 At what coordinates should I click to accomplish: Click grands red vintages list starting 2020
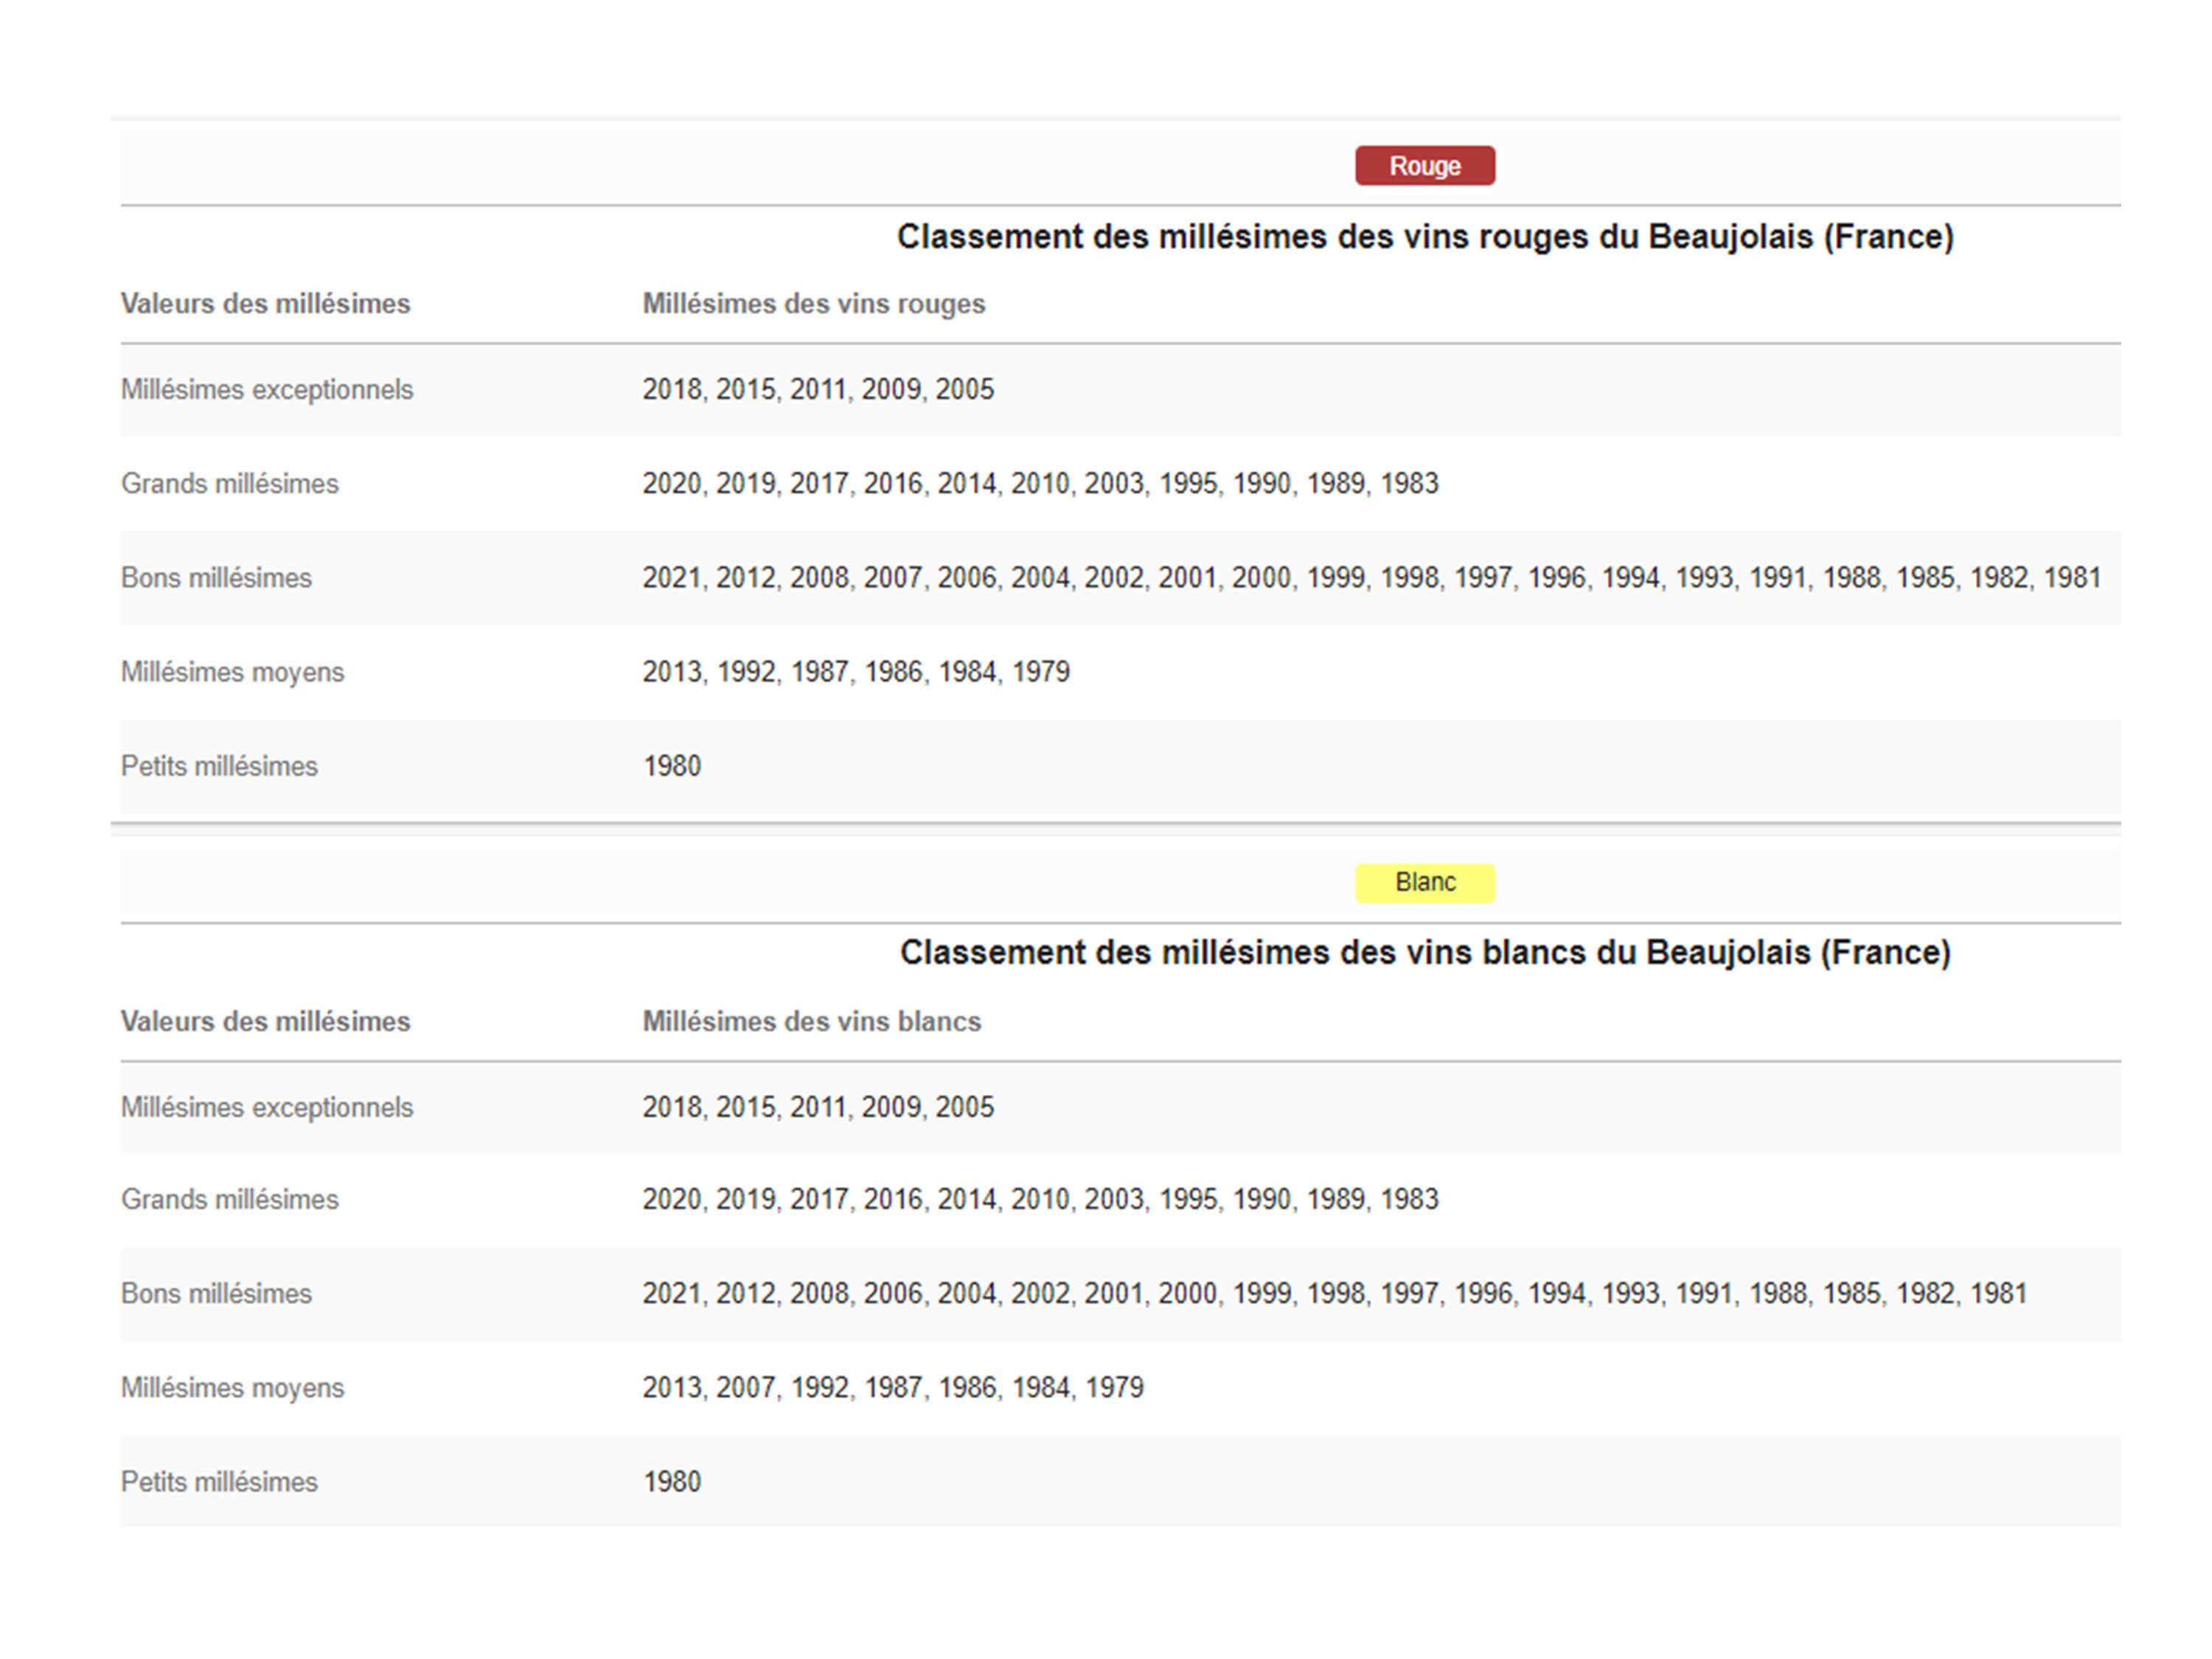(1040, 484)
